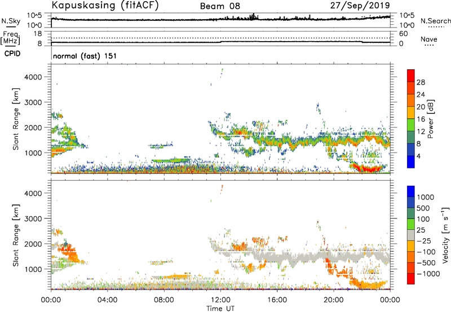This screenshot has width=451, height=312.
Task: Click the velocity scale value '-25'
Action: click(x=424, y=240)
